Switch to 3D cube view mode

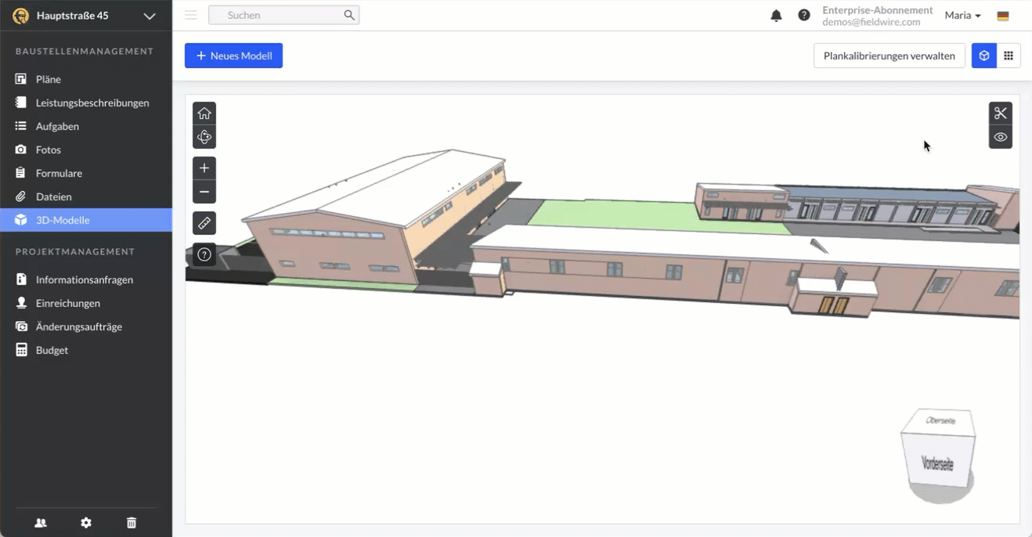pos(984,56)
